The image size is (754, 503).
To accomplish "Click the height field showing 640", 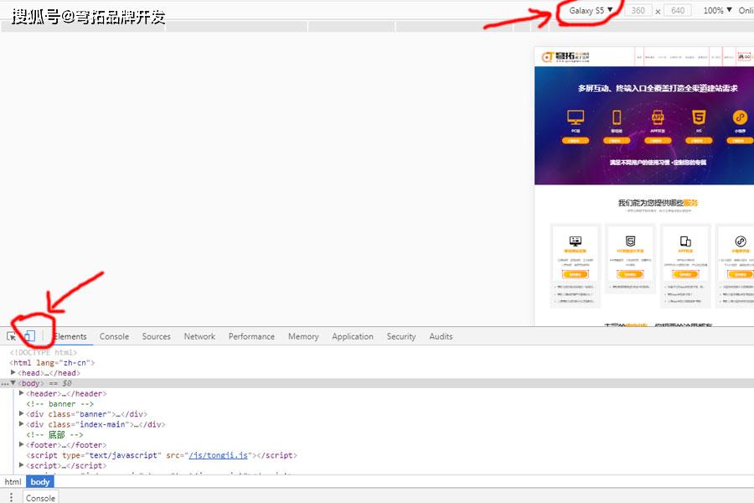I will point(678,11).
